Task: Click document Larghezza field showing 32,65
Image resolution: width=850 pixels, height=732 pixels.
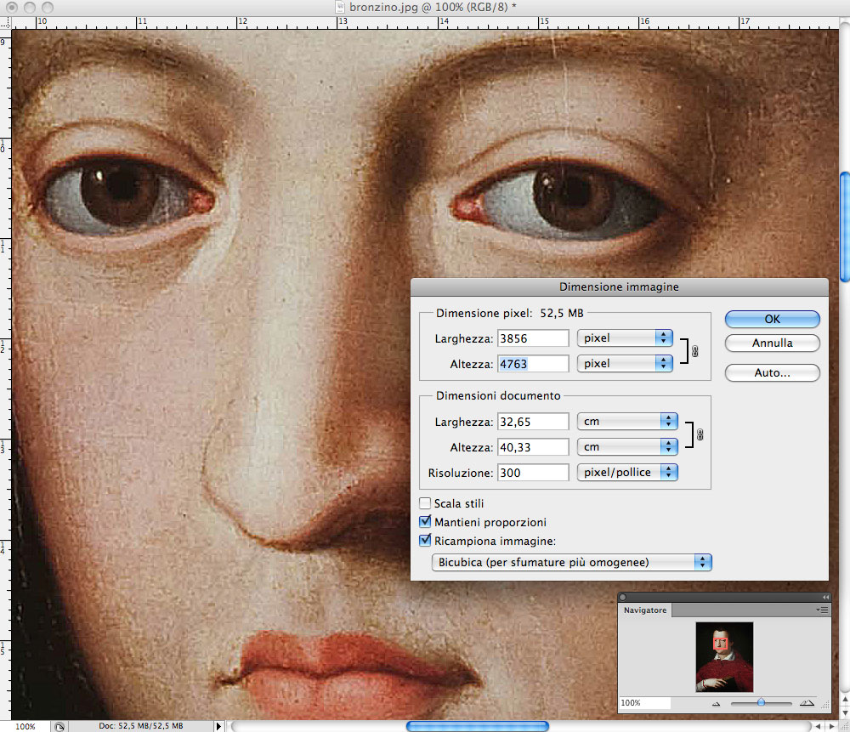Action: (534, 422)
